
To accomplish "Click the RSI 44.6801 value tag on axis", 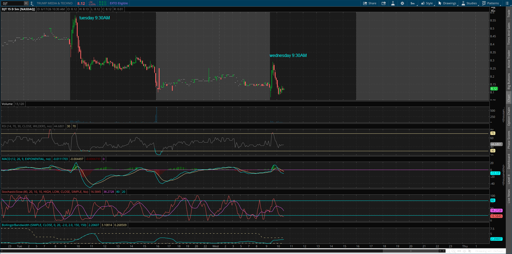I will 497,144.
